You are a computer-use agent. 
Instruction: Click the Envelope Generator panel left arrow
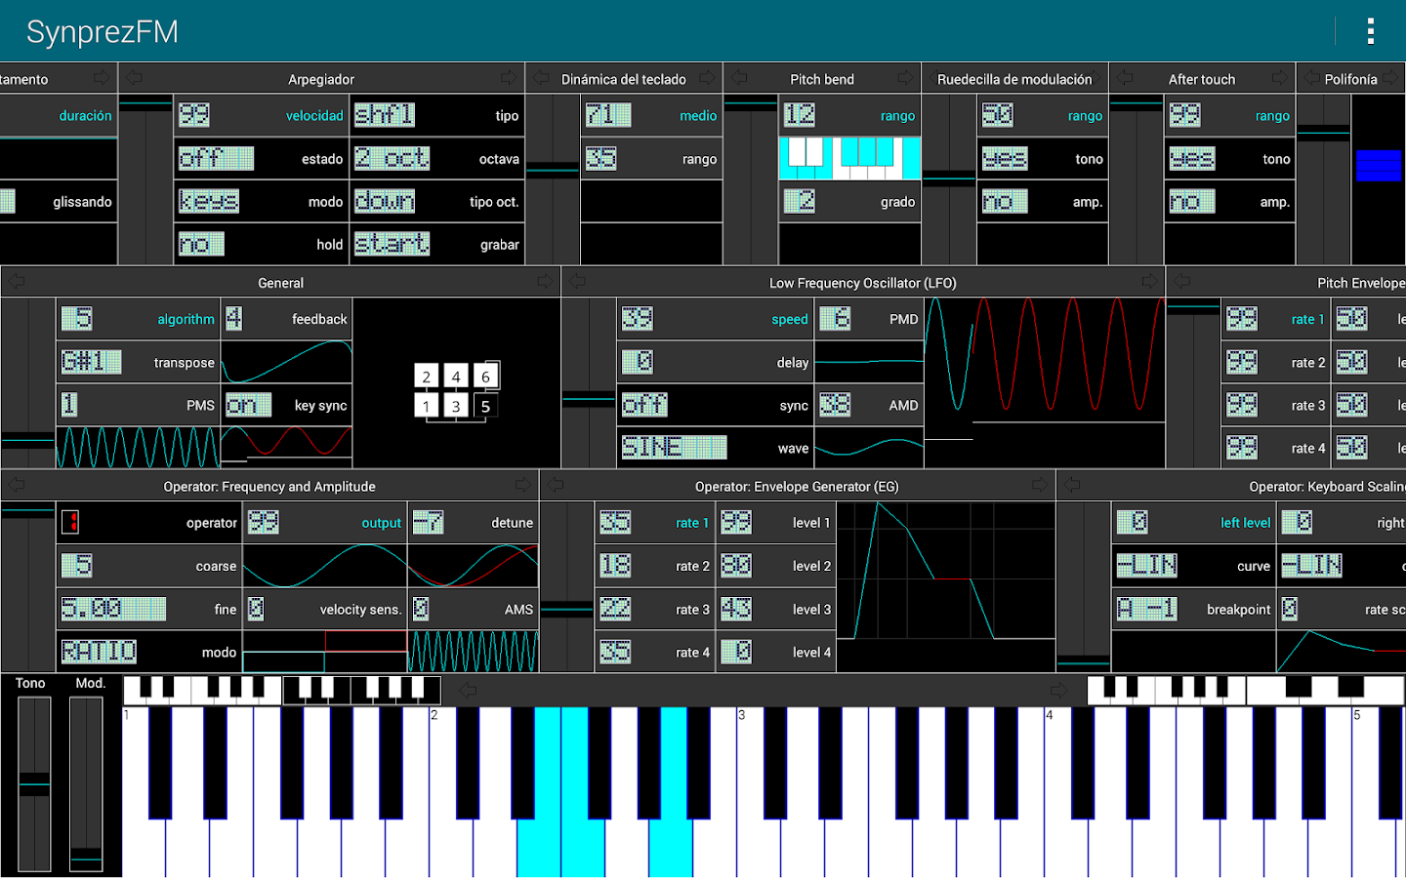point(556,485)
